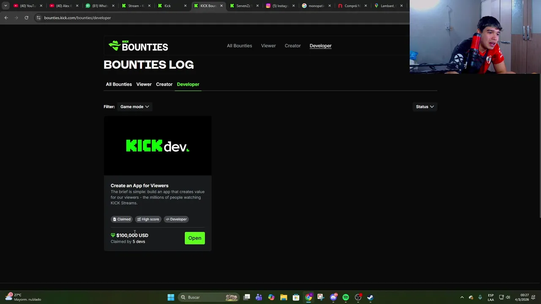Open Spotify from taskbar
Image resolution: width=541 pixels, height=304 pixels.
coord(346,297)
